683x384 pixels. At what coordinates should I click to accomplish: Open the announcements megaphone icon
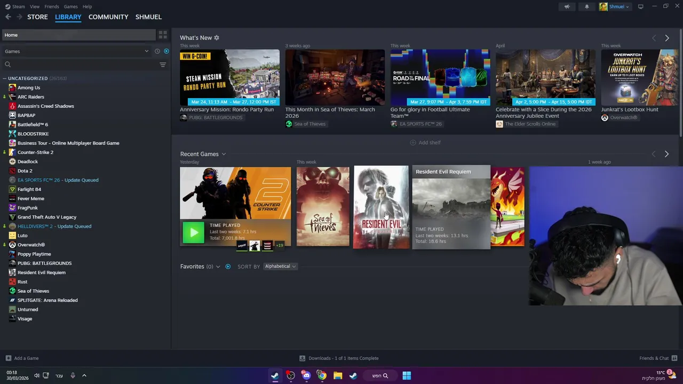pos(567,6)
